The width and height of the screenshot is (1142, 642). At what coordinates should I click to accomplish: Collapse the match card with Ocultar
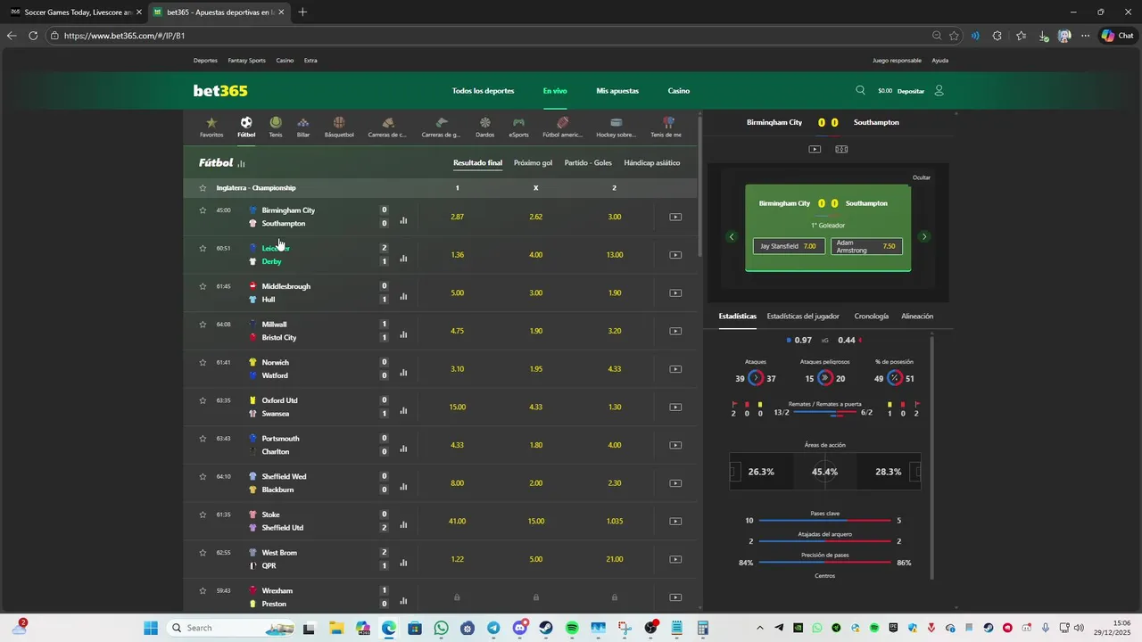click(x=921, y=177)
